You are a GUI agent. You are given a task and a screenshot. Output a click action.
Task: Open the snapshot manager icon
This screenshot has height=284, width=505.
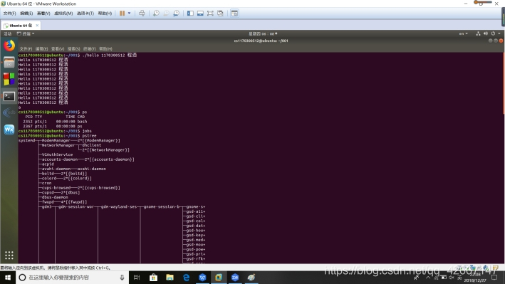[x=176, y=14]
